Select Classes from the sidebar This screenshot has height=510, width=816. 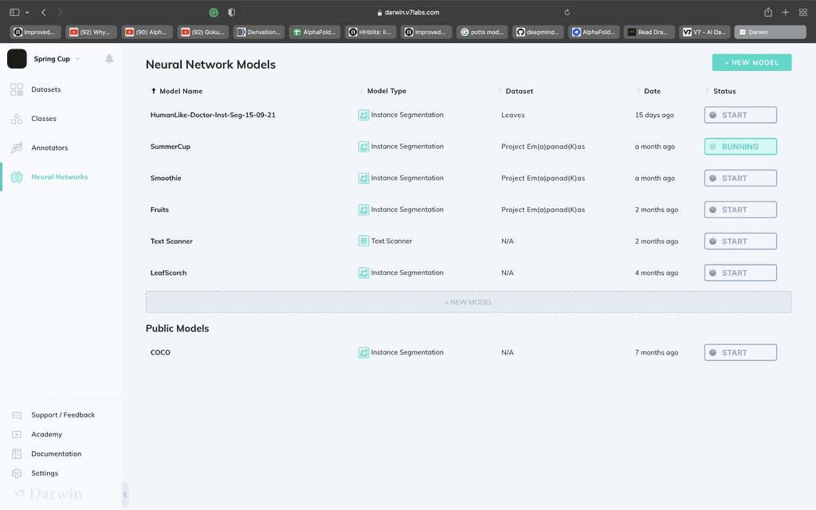pyautogui.click(x=45, y=118)
